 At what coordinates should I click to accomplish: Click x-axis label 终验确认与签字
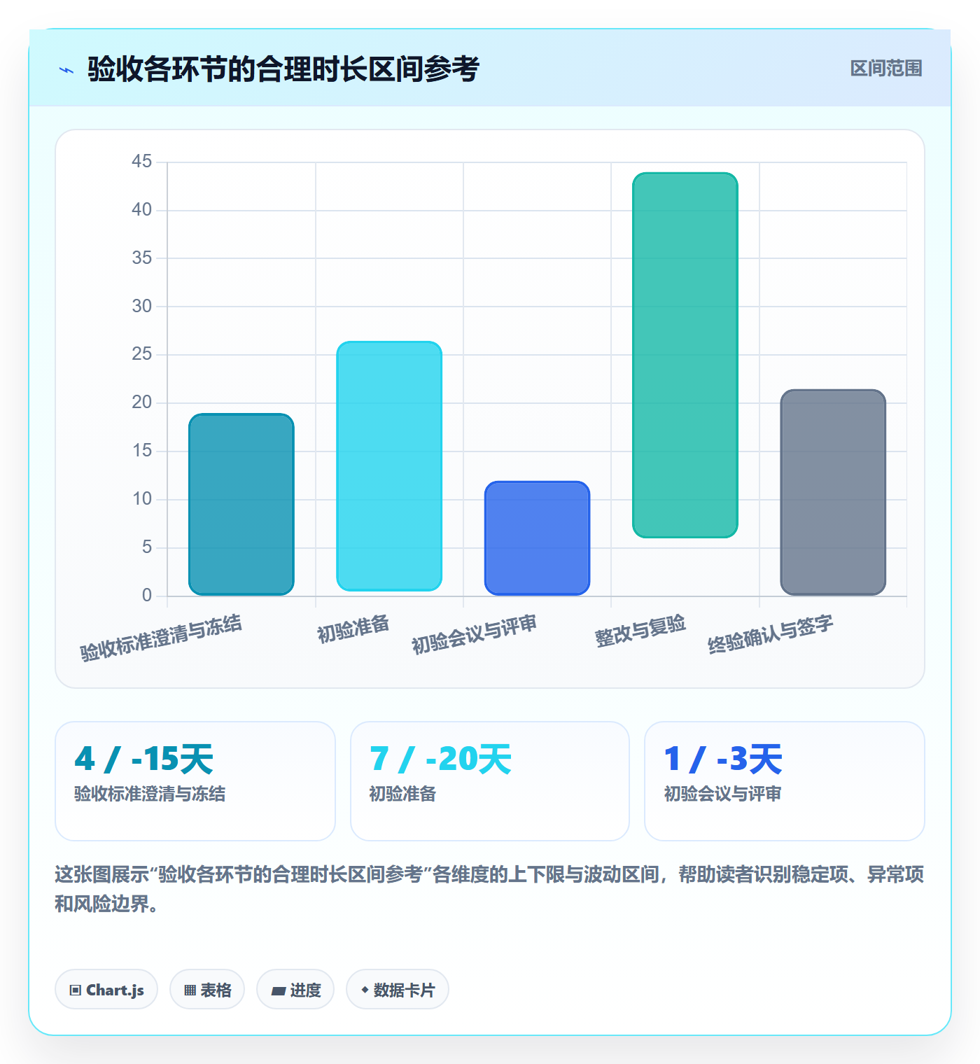click(x=771, y=634)
